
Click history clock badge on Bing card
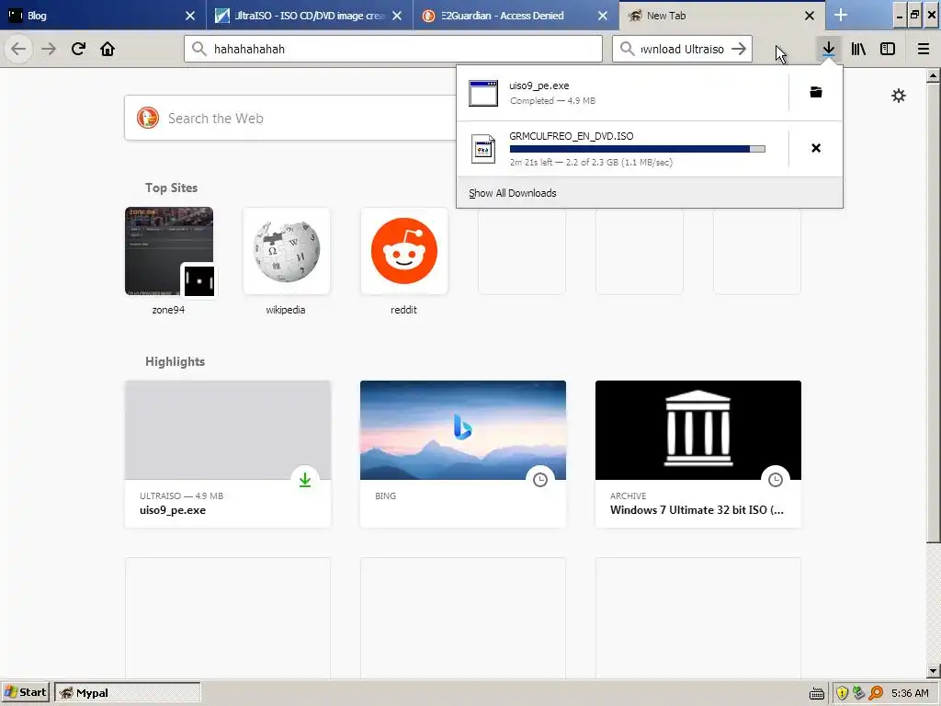click(x=540, y=480)
